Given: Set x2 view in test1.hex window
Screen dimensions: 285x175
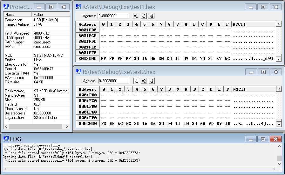Looking at the screenshot, I should tap(143, 16).
